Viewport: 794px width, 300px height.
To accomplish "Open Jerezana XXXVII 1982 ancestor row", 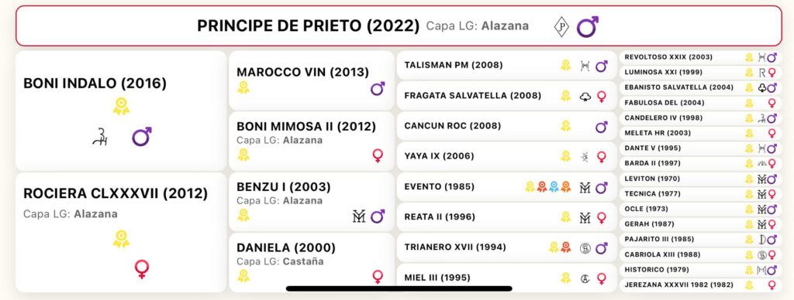I will click(701, 285).
